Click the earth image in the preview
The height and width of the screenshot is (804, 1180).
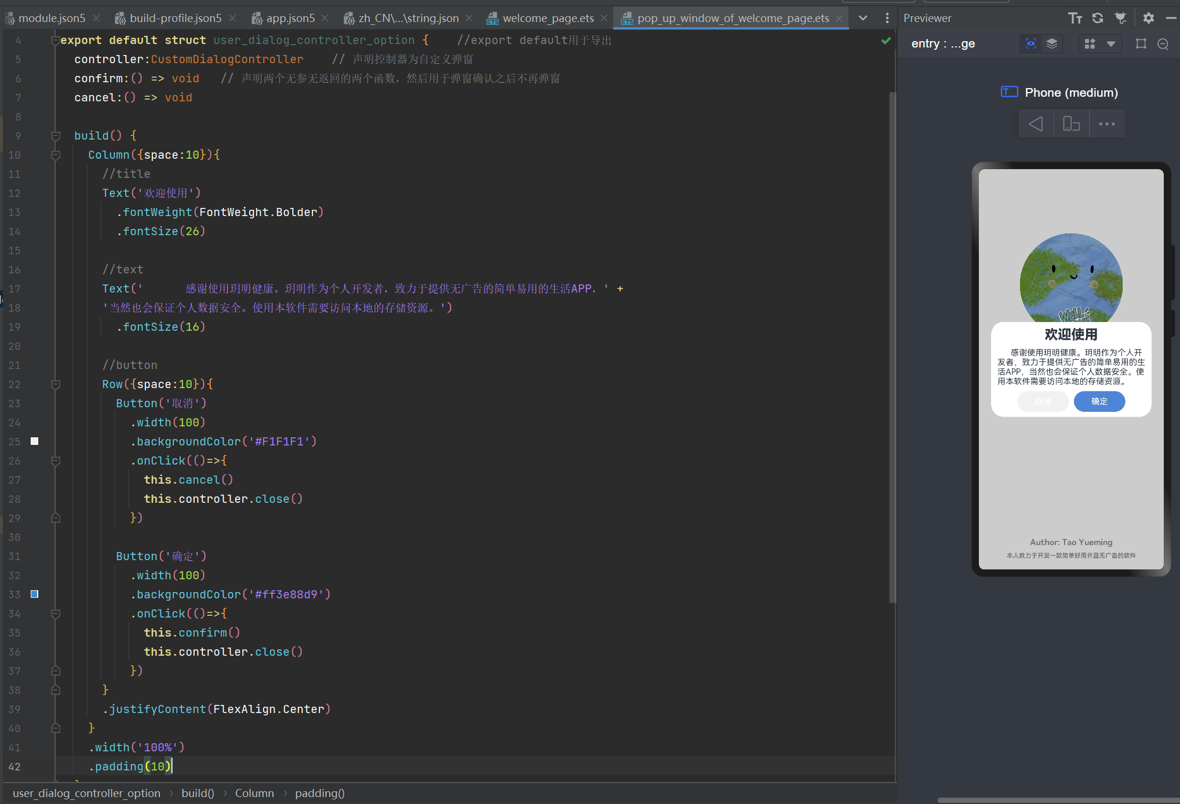(1071, 277)
